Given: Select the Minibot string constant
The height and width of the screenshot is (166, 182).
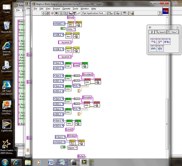Looking at the screenshot, I should pos(72,136).
